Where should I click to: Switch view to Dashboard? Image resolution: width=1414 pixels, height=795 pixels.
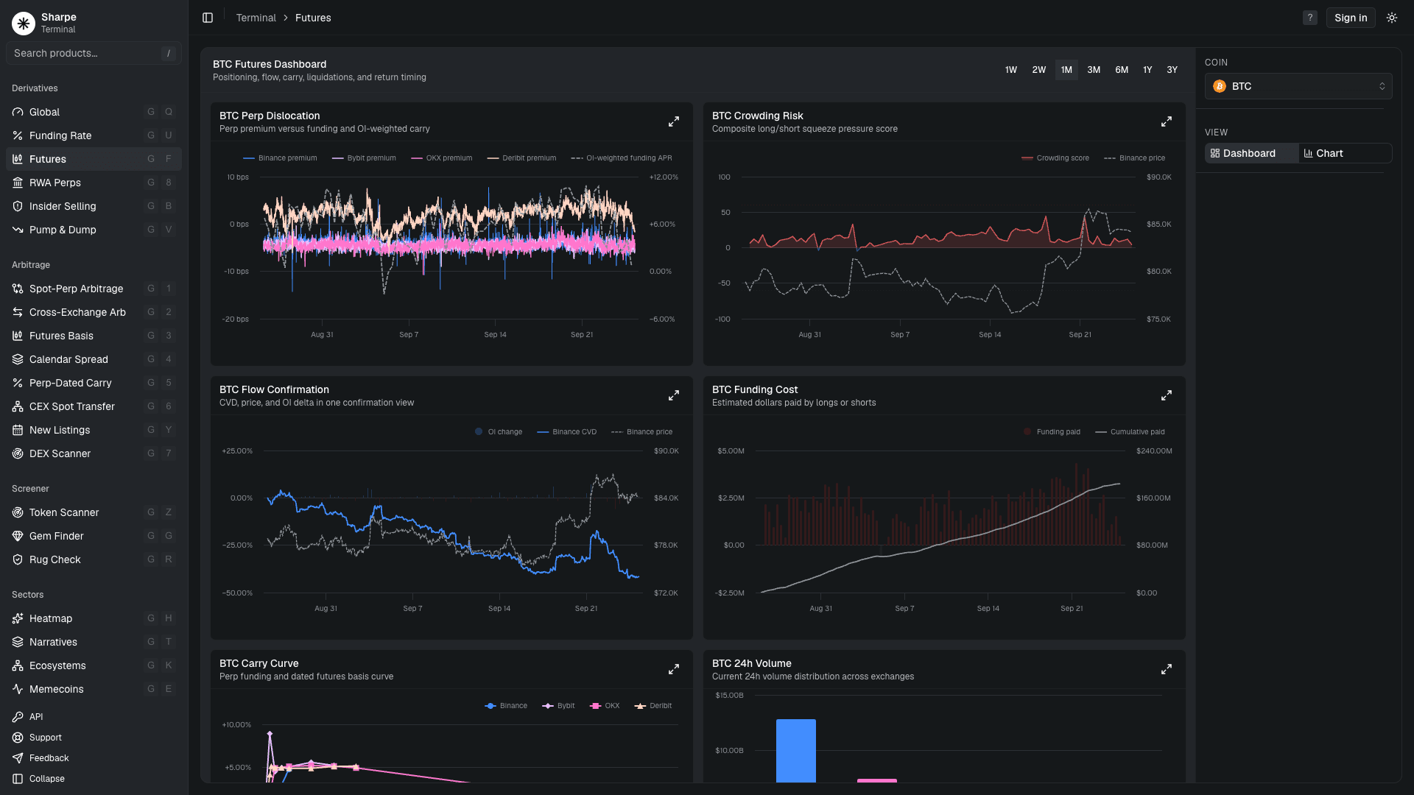click(1251, 153)
